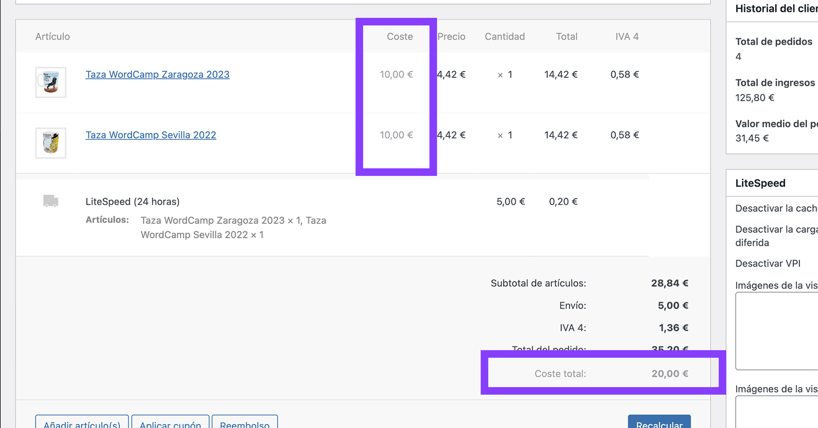
Task: Open the Taza WordCamp Zaragoza 2023 link
Action: tap(157, 74)
